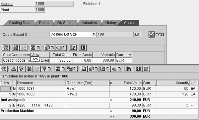Click Details magnifier icon in itemization toolbar

click(4, 69)
